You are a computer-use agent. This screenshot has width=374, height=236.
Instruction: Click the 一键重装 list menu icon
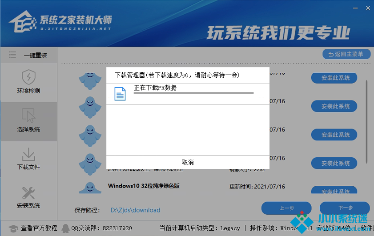[12, 55]
